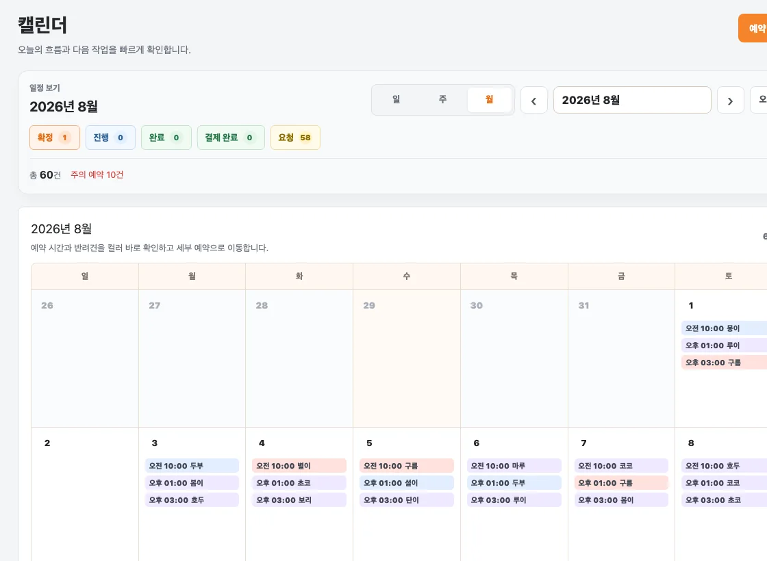The width and height of the screenshot is (767, 561).
Task: Switch to week view tab 주
Action: pos(442,100)
